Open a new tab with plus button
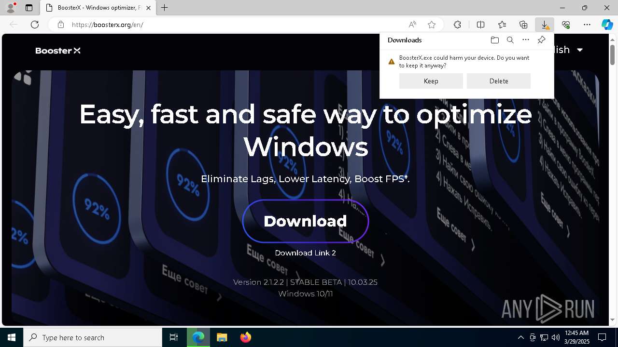The image size is (618, 347). pos(165,8)
